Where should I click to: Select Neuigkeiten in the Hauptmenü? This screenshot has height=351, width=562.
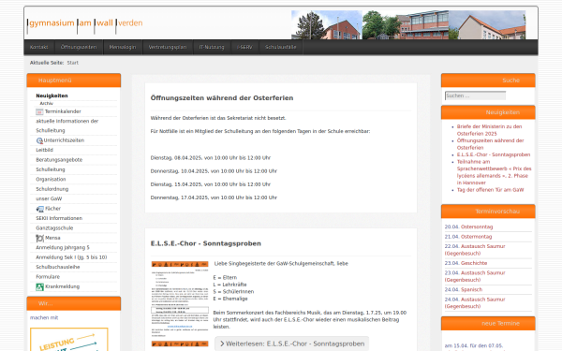[52, 95]
